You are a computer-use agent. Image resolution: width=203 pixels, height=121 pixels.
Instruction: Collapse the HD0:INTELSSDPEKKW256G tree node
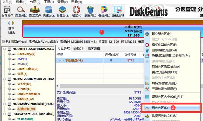(x=5, y=49)
